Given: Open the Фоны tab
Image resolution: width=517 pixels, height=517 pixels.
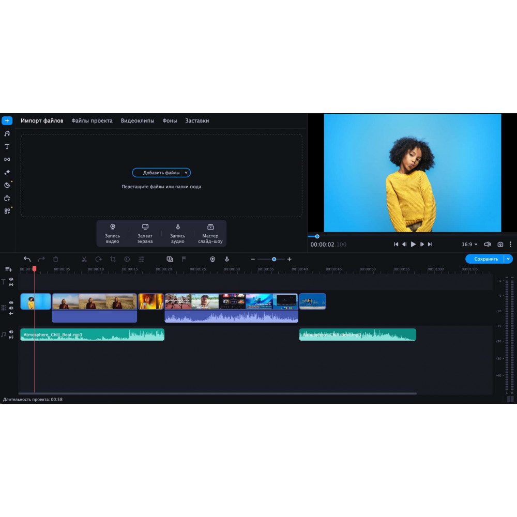Looking at the screenshot, I should click(170, 120).
